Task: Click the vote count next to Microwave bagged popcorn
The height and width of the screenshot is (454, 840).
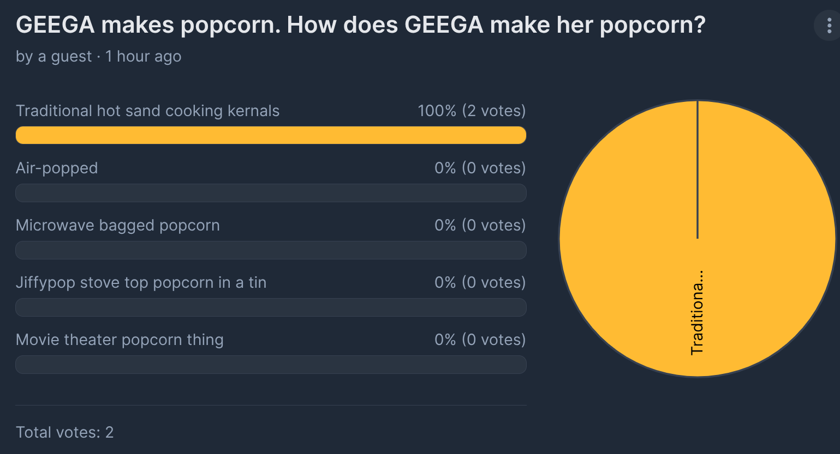Action: pyautogui.click(x=480, y=225)
